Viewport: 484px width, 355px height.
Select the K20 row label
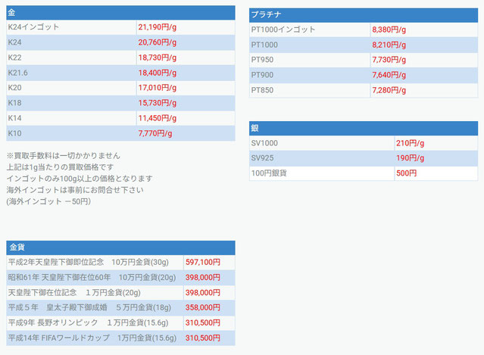pyautogui.click(x=14, y=88)
